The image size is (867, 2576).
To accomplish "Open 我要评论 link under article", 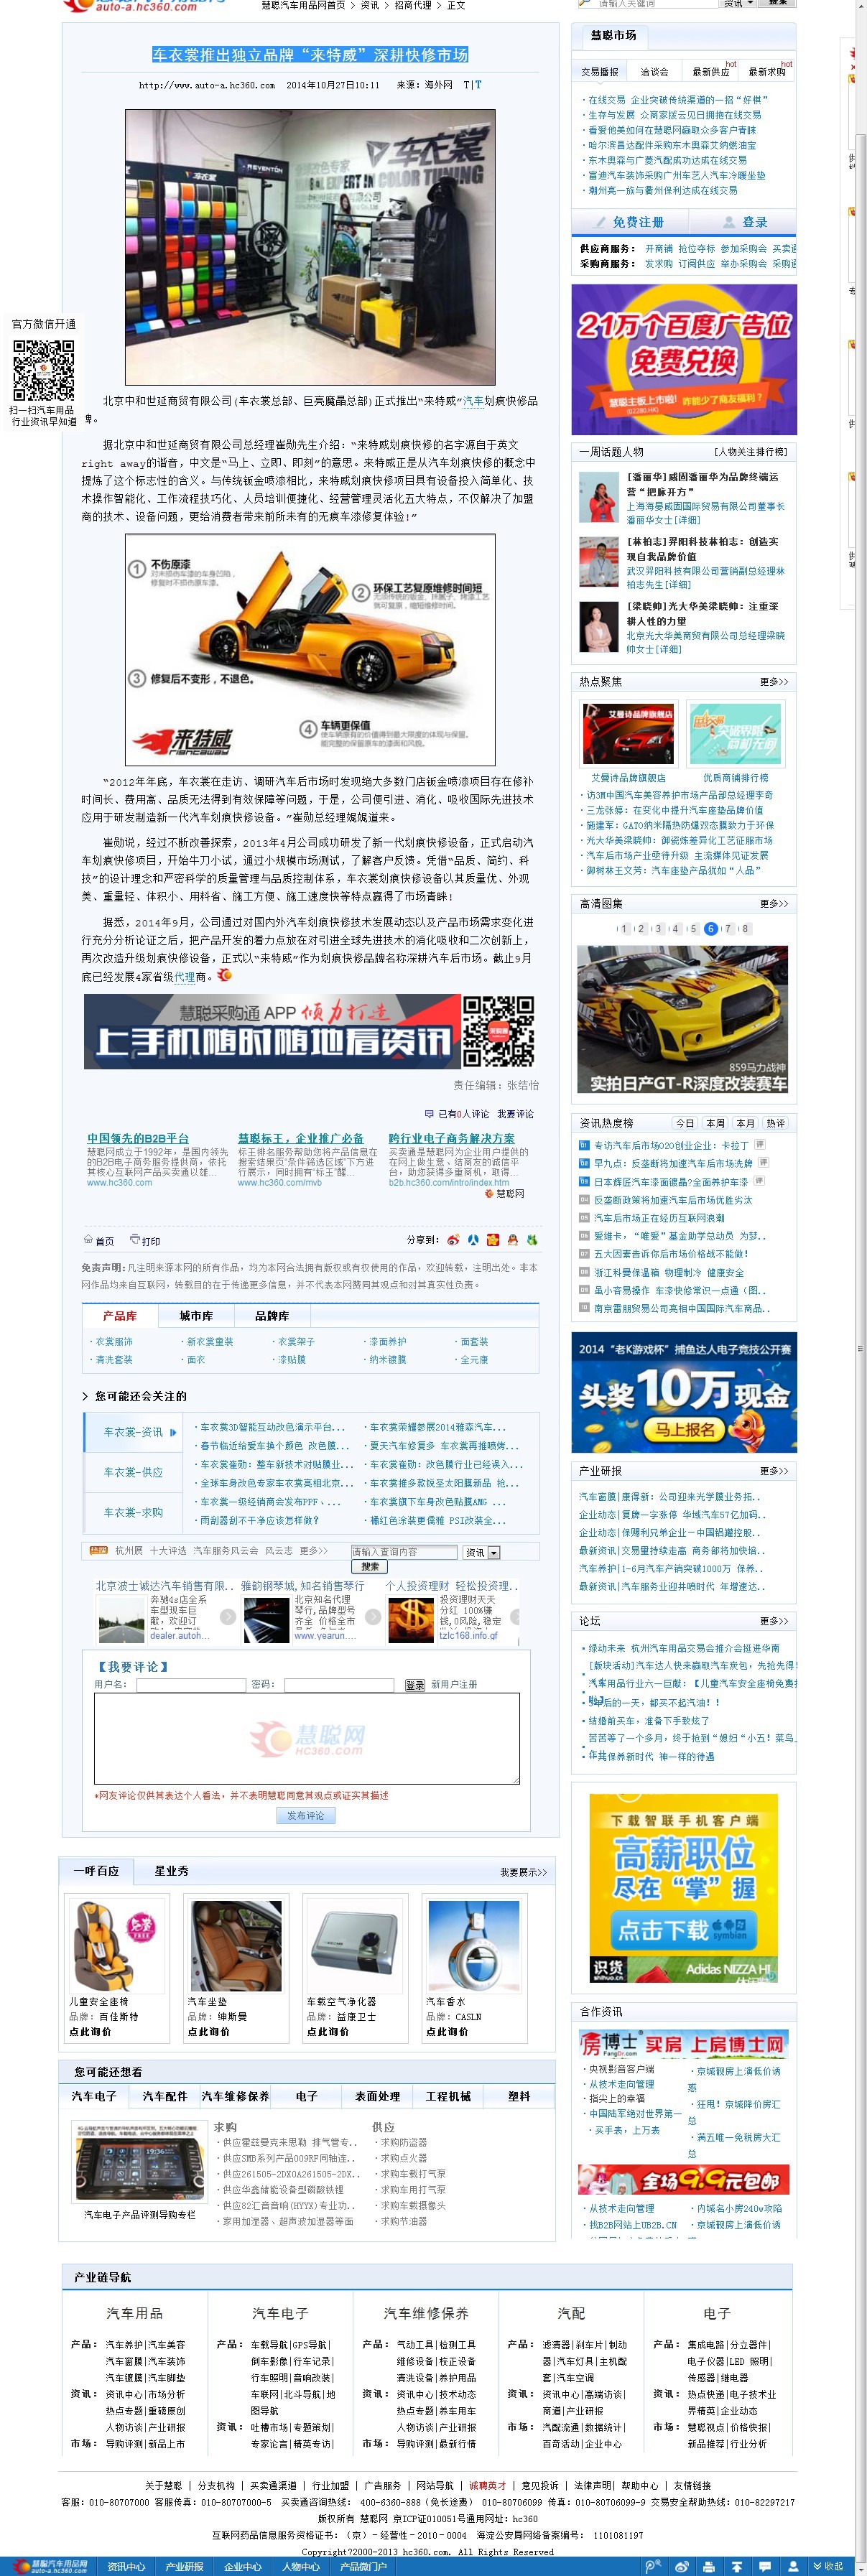I will click(x=516, y=1113).
